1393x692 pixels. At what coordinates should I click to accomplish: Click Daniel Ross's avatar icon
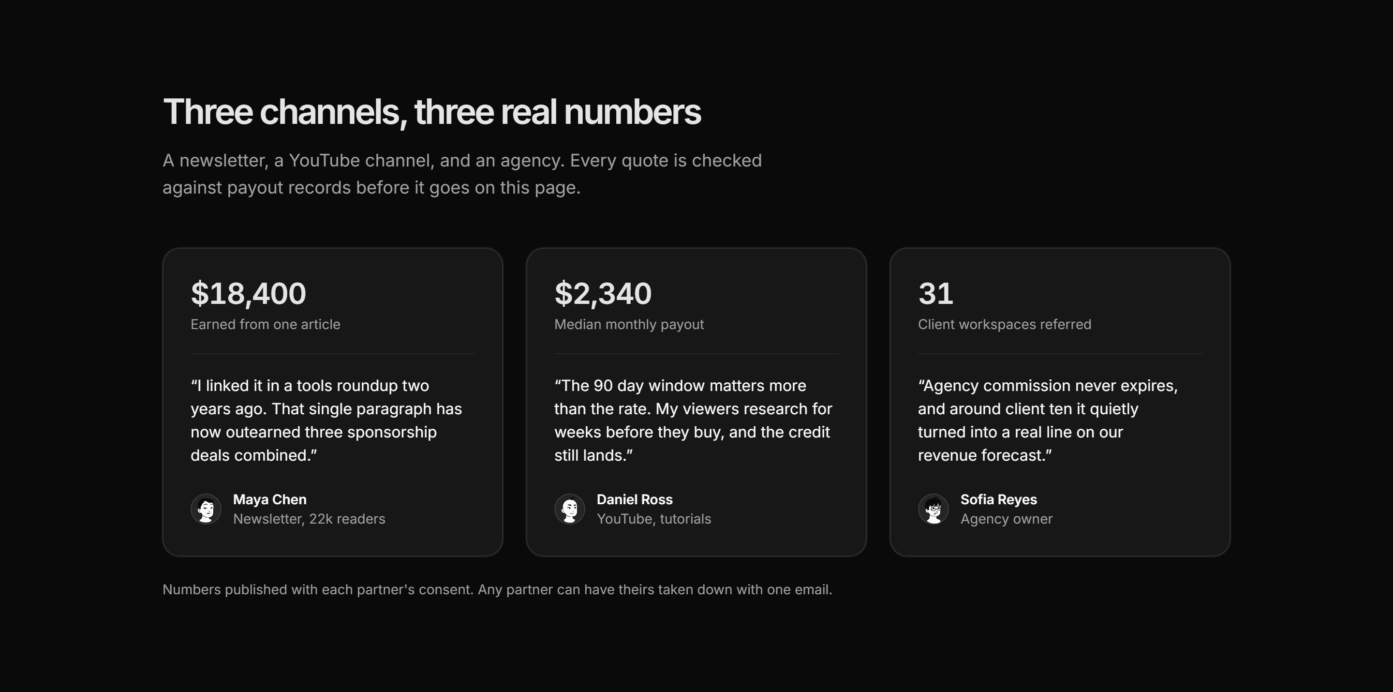coord(569,509)
